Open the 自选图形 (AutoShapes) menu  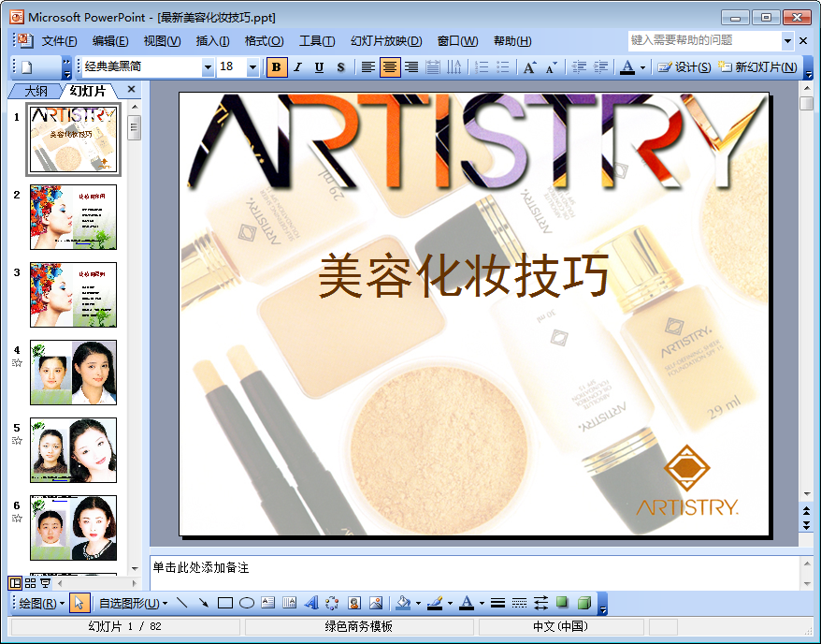(133, 603)
